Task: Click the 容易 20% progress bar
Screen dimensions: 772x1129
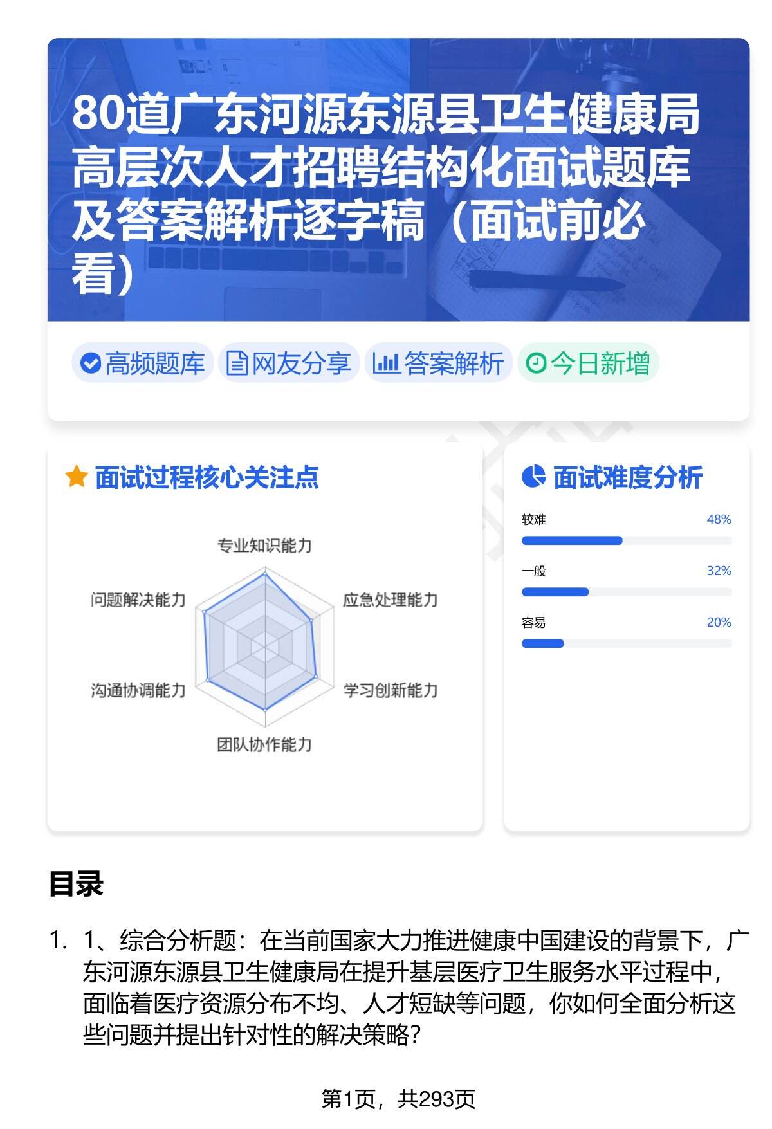Action: pos(626,643)
